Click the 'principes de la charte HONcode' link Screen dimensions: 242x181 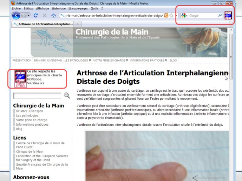(x=45, y=77)
